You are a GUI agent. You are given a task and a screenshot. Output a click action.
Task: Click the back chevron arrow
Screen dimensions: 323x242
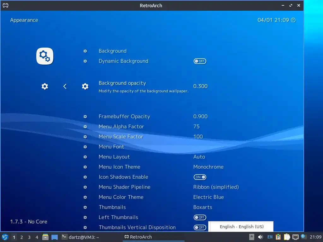pyautogui.click(x=65, y=86)
